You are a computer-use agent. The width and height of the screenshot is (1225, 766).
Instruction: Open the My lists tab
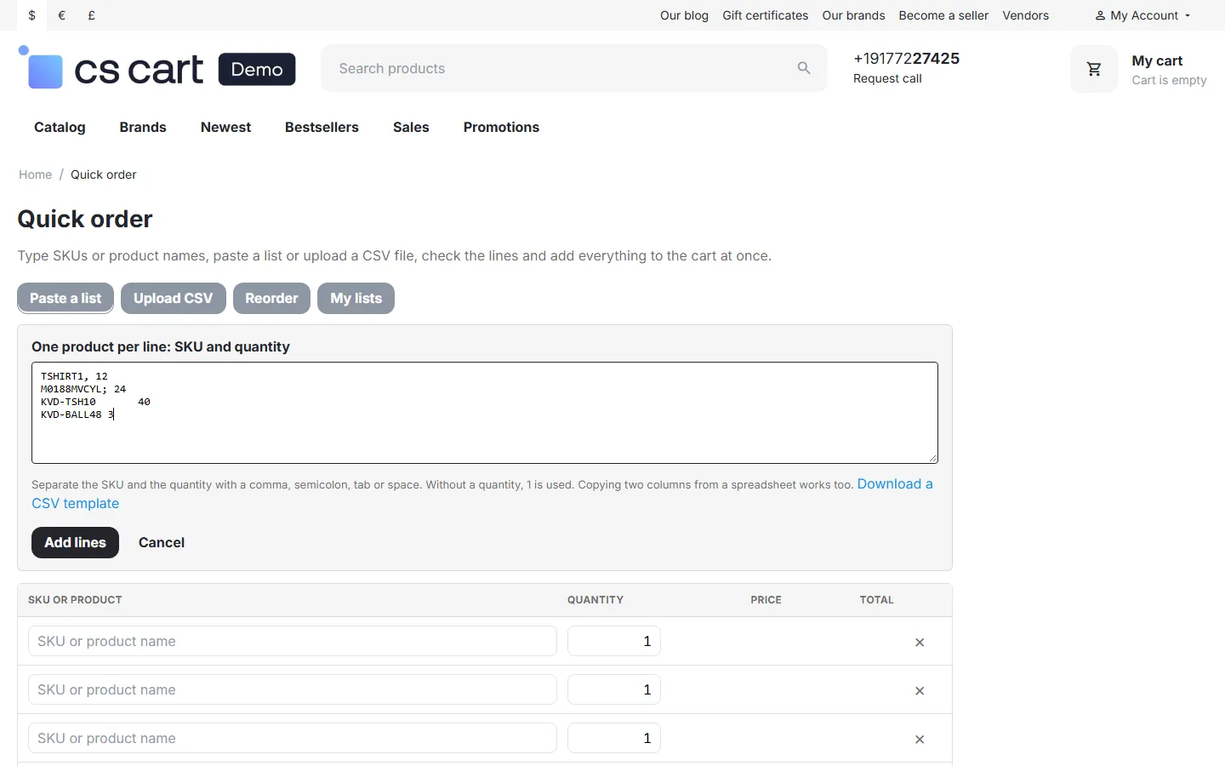pyautogui.click(x=356, y=298)
